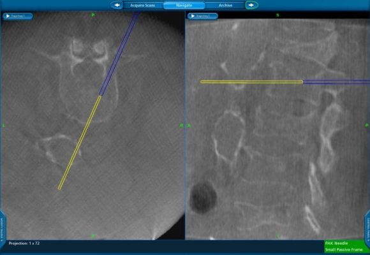The image size is (370, 255).
Task: Select the blue needle shaft in sagittal view
Action: tap(336, 82)
